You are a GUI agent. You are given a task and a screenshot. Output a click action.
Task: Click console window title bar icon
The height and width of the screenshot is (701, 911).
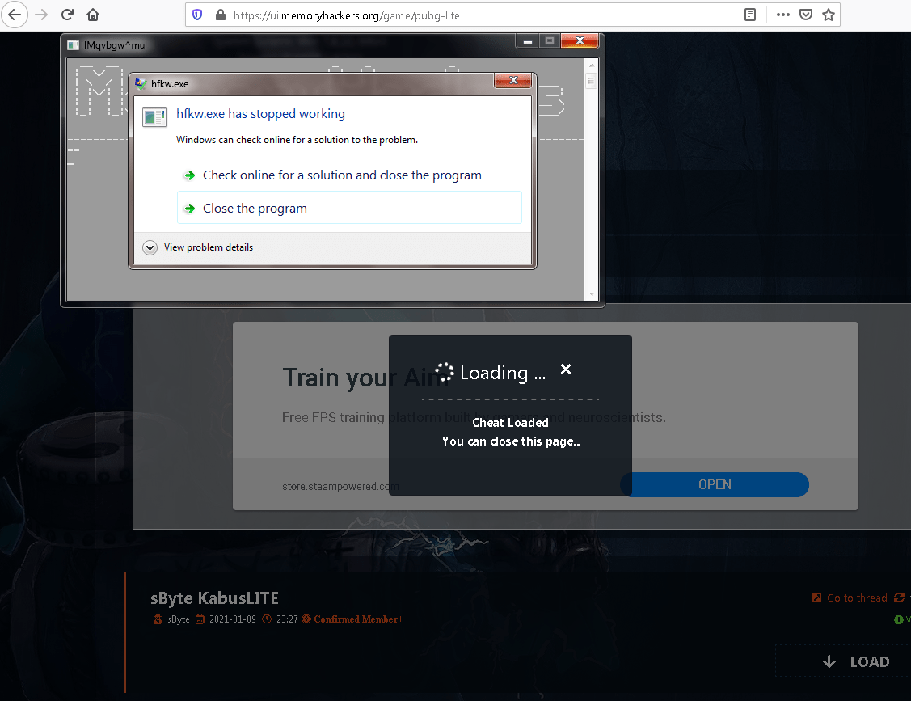click(x=74, y=44)
